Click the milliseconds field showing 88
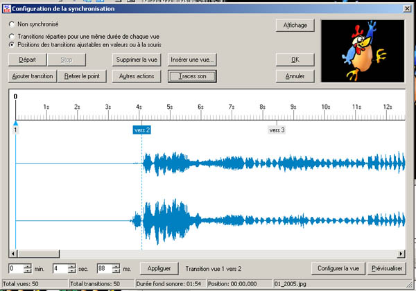Image resolution: width=416 pixels, height=291 pixels. (105, 268)
